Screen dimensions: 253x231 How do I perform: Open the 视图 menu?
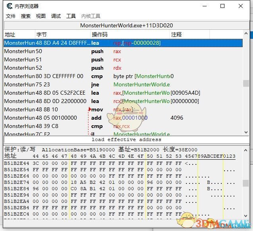click(x=41, y=16)
